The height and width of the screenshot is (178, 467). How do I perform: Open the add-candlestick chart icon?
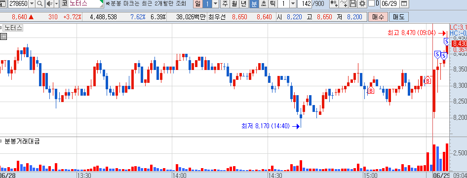(x=334, y=4)
